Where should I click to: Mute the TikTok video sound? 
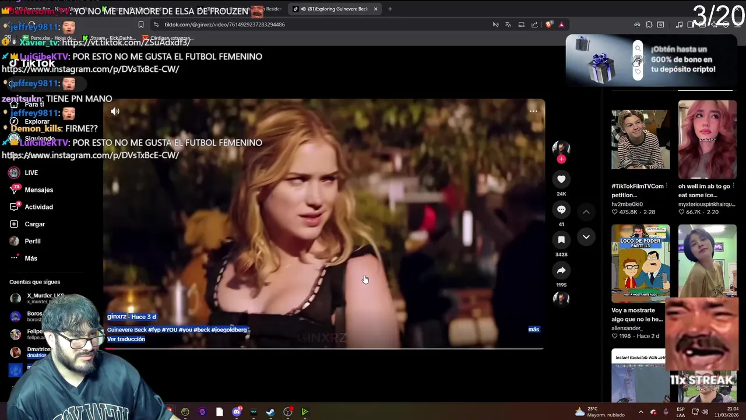(x=115, y=111)
